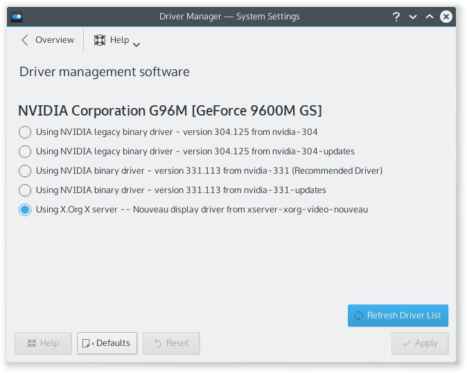The image size is (467, 373).
Task: Select the Nouveau display driver option
Action: pyautogui.click(x=193, y=210)
